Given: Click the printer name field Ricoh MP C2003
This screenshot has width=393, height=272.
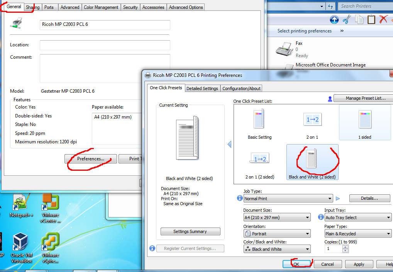Looking at the screenshot, I should click(x=105, y=25).
